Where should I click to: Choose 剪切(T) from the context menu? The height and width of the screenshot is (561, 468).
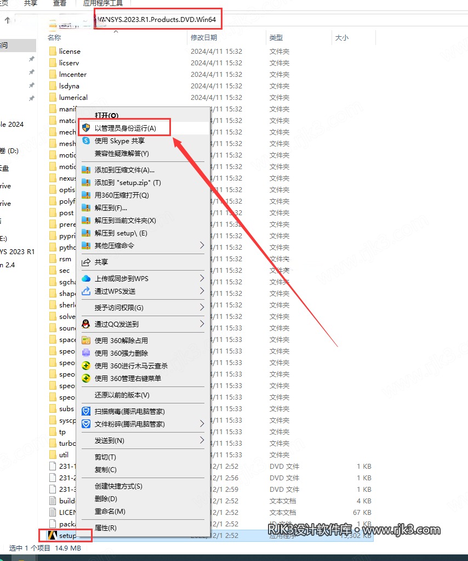(x=143, y=457)
